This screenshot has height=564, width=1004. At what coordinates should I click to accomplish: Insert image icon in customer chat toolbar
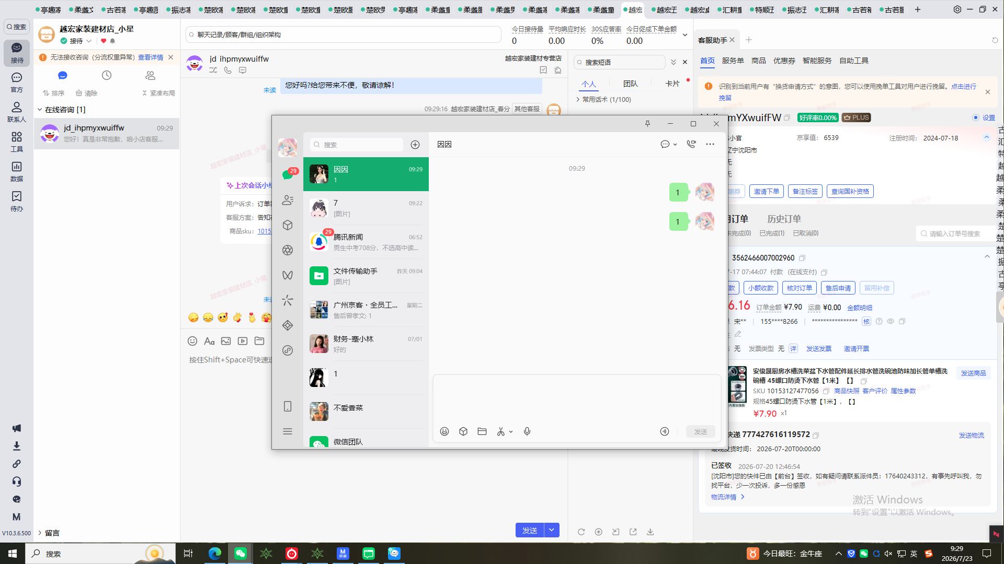[226, 341]
